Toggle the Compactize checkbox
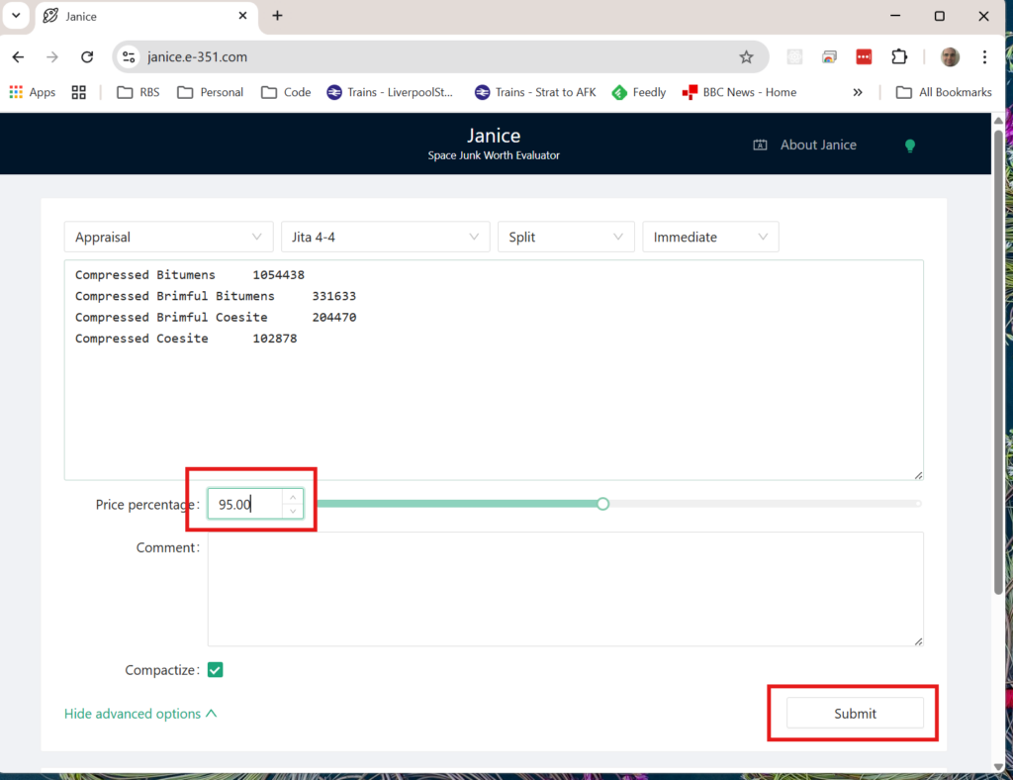Screen dimensions: 1013x780 tap(216, 670)
